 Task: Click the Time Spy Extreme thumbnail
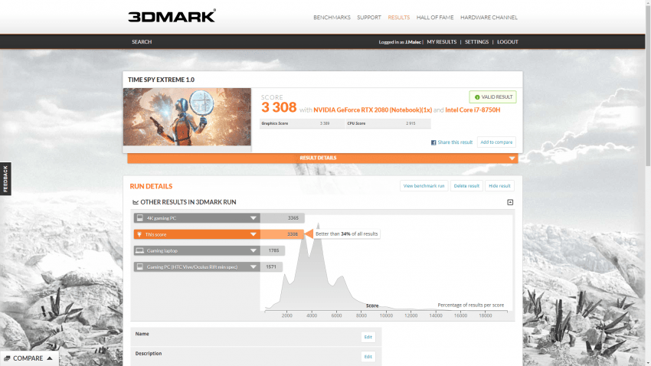[187, 117]
